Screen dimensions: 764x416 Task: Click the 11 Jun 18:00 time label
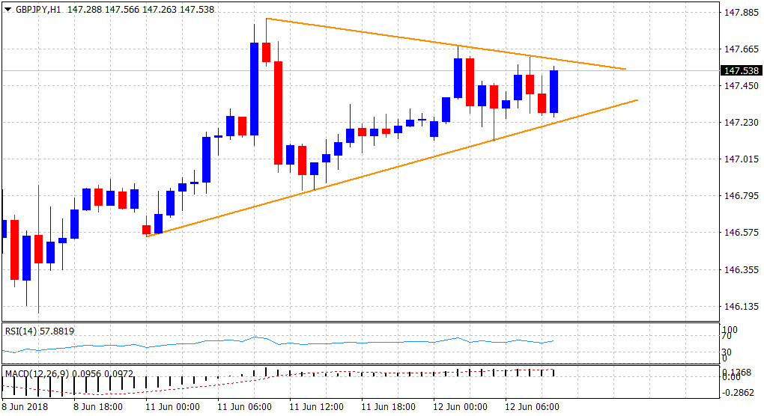click(388, 406)
